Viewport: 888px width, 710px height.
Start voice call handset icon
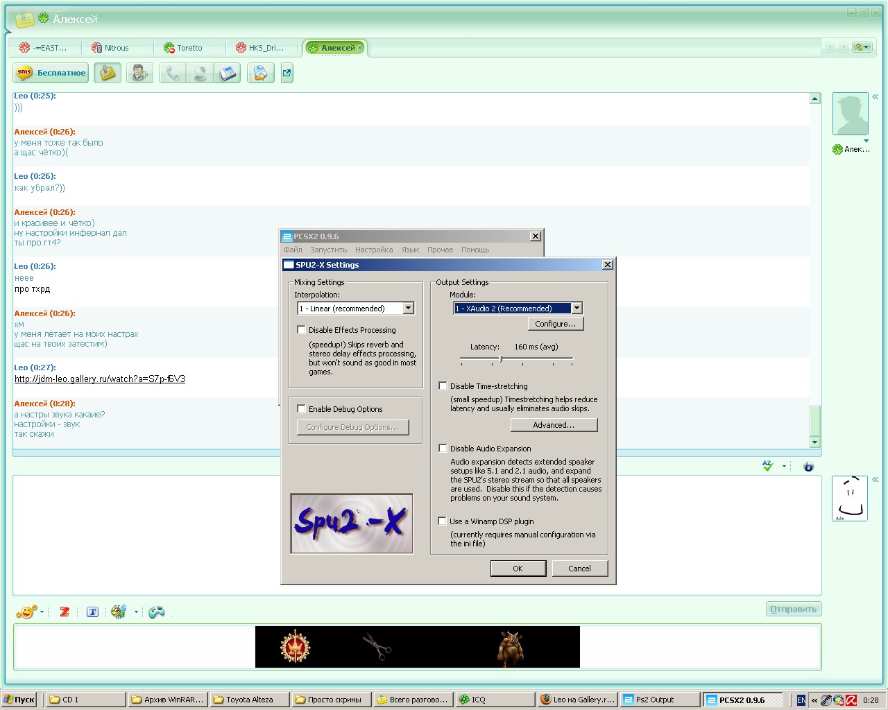coord(173,73)
